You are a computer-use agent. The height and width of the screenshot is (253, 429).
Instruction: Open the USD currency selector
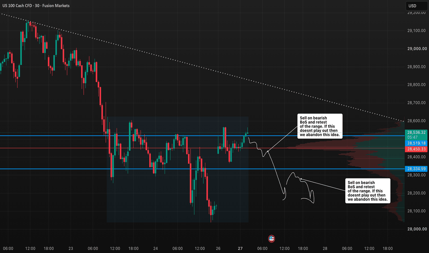416,6
